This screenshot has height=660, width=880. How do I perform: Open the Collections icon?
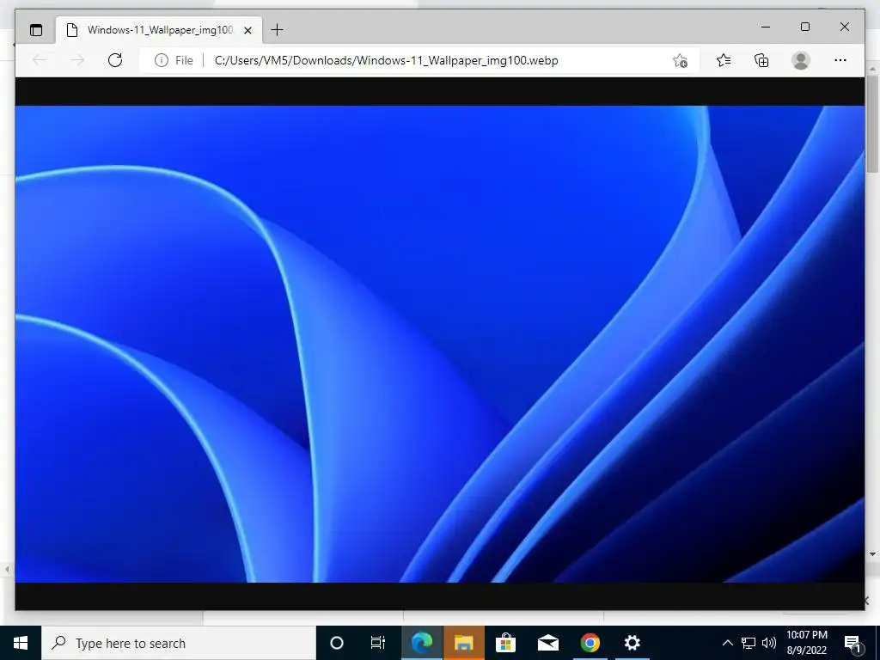pos(761,60)
